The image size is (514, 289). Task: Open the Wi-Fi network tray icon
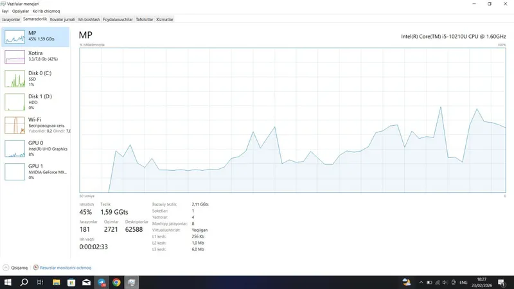(438, 283)
